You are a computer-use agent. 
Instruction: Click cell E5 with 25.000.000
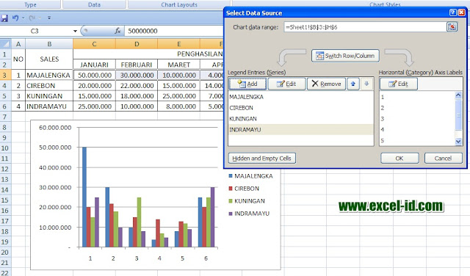point(178,96)
